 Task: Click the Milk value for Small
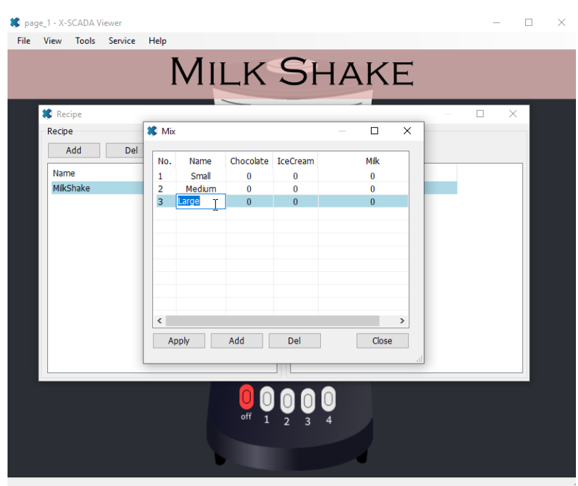[372, 176]
